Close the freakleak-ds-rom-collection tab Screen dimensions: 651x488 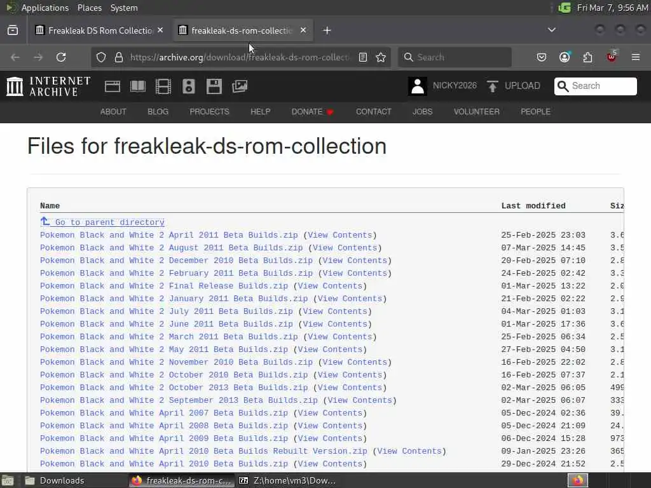point(303,30)
